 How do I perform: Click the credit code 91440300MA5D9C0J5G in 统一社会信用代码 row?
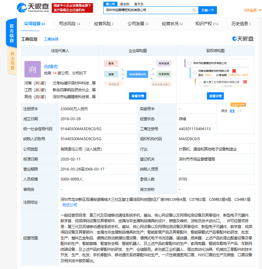click(81, 129)
